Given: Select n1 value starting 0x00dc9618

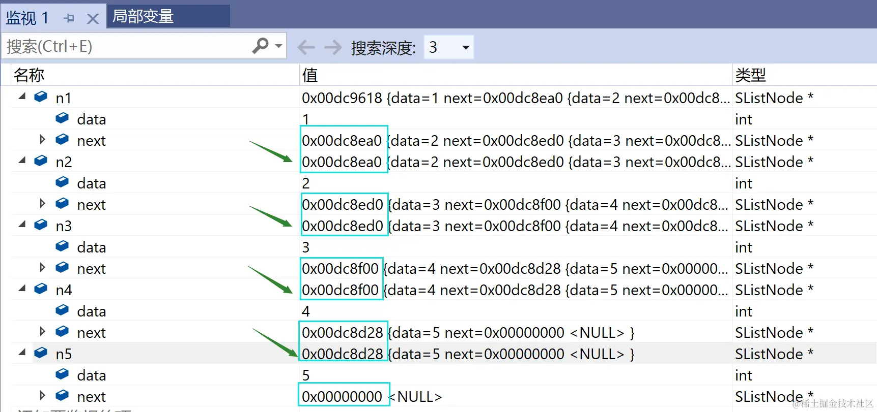Looking at the screenshot, I should point(516,98).
